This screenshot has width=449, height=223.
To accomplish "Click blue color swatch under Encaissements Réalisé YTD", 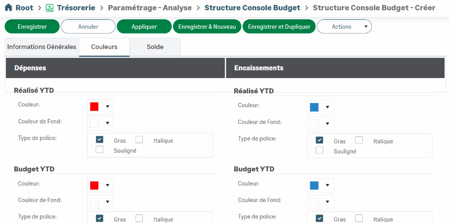I will [x=314, y=107].
